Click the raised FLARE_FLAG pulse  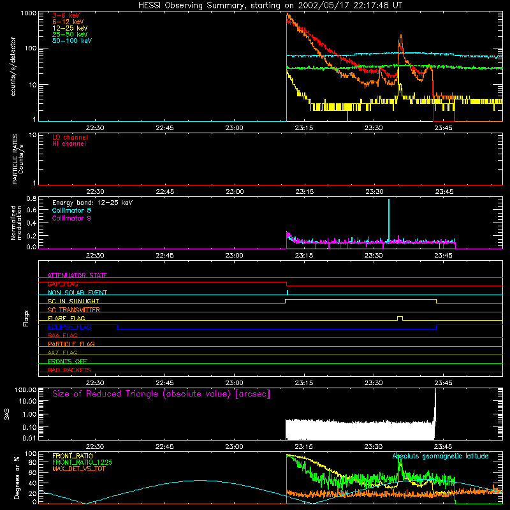[400, 318]
